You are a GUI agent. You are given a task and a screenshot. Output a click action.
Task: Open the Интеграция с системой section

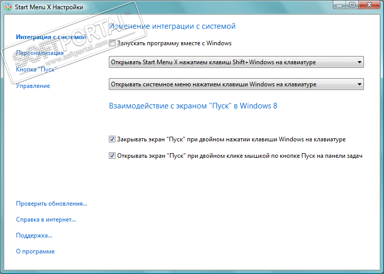(51, 37)
